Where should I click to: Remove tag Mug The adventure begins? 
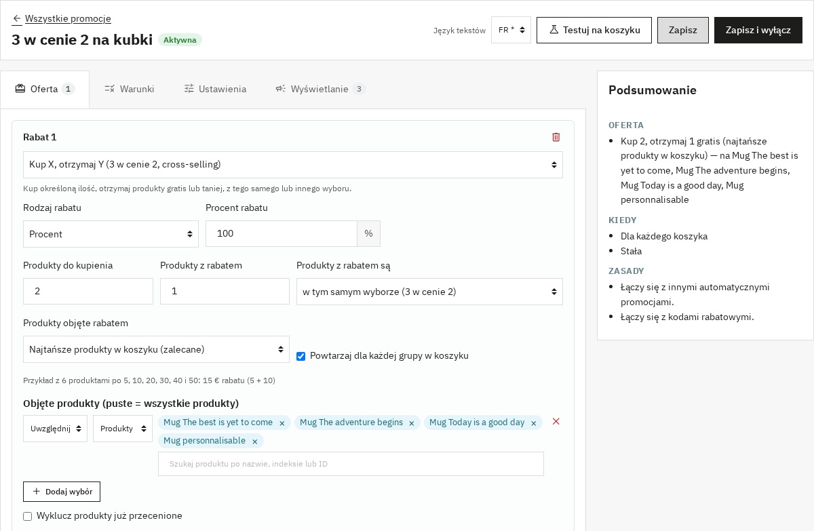pos(411,423)
